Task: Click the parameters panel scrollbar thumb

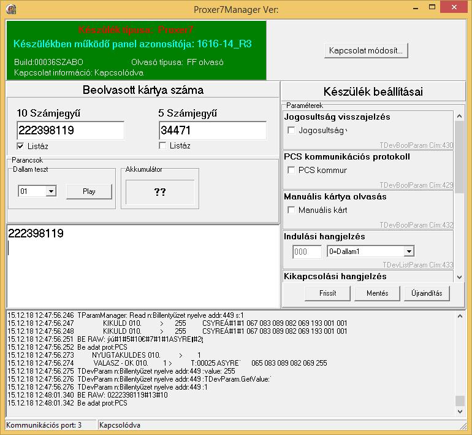Action: pyautogui.click(x=459, y=157)
